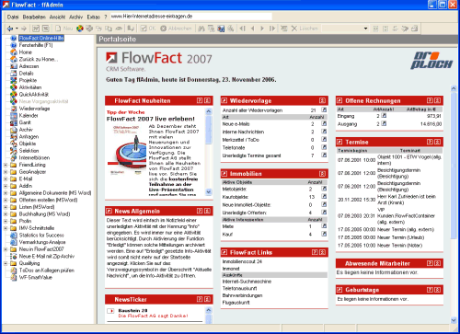Open Statistics for Success icon
460x334 pixels.
14,236
